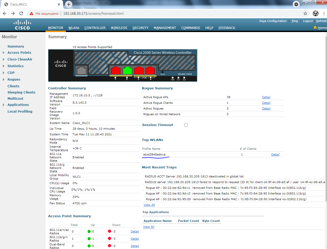Click the gray console port icon
The width and height of the screenshot is (327, 249).
82,70
